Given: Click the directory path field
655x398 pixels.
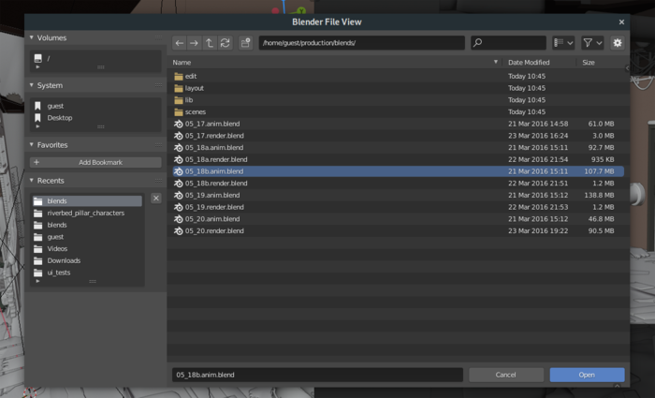Looking at the screenshot, I should tap(362, 43).
